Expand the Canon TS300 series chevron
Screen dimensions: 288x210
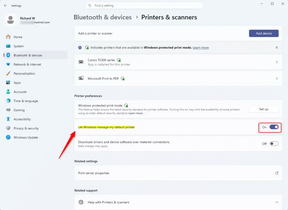tap(277, 62)
